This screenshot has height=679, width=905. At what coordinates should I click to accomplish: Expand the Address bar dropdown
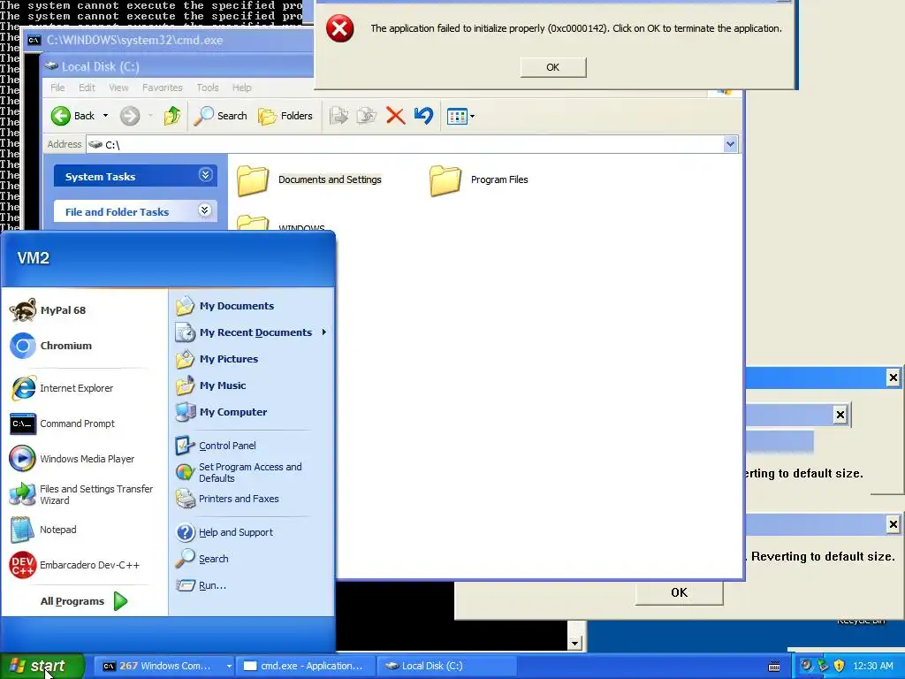(730, 144)
